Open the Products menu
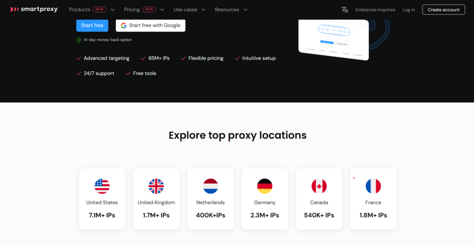The height and width of the screenshot is (246, 474). click(x=80, y=10)
